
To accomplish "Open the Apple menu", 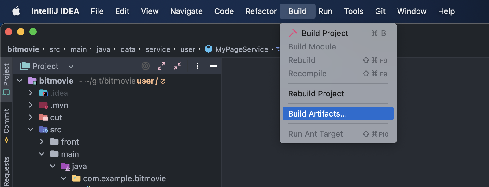I will point(16,11).
